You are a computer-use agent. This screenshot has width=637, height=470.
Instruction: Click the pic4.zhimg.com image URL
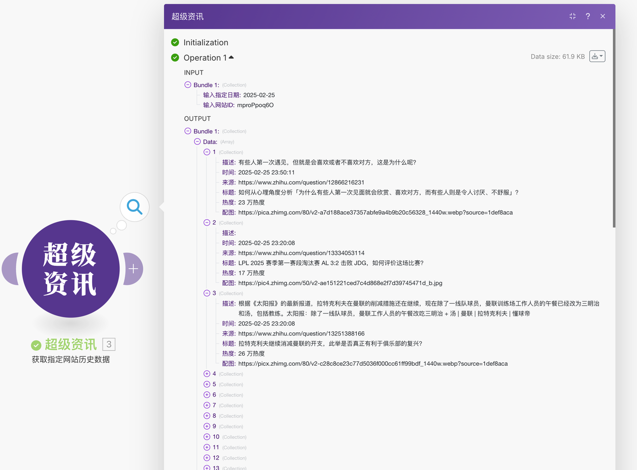[x=340, y=283]
